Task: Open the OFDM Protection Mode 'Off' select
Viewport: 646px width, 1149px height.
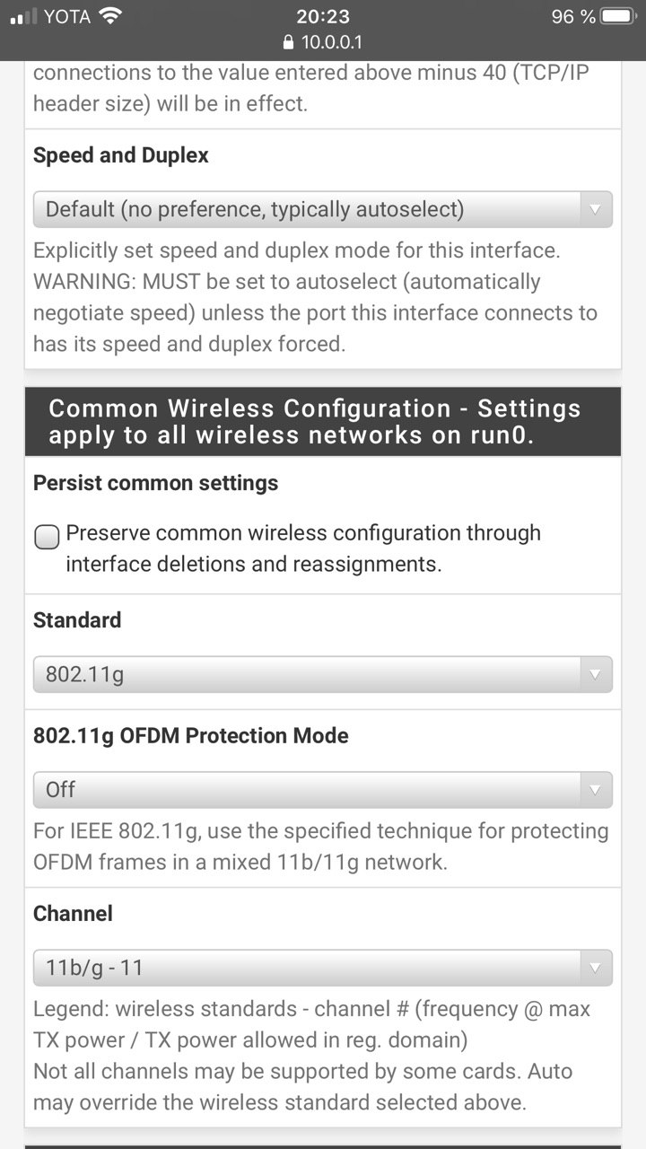Action: click(323, 790)
